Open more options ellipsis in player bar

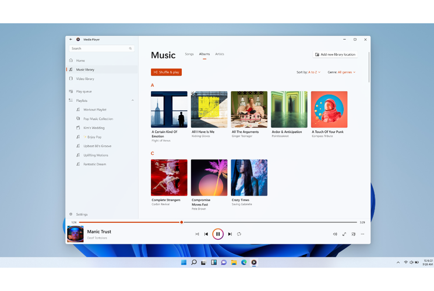coord(362,234)
